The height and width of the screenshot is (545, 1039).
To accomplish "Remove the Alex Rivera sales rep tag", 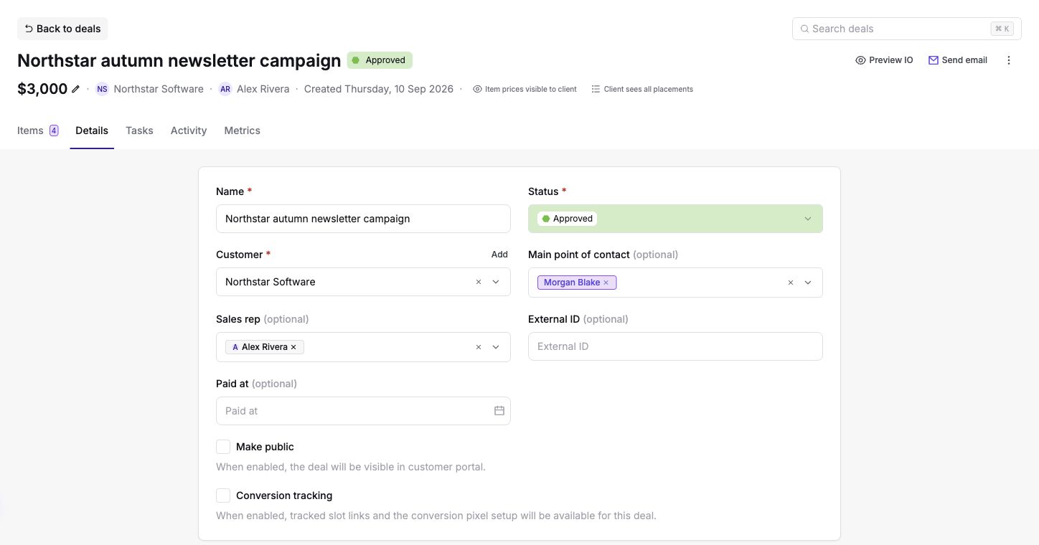I will click(293, 347).
